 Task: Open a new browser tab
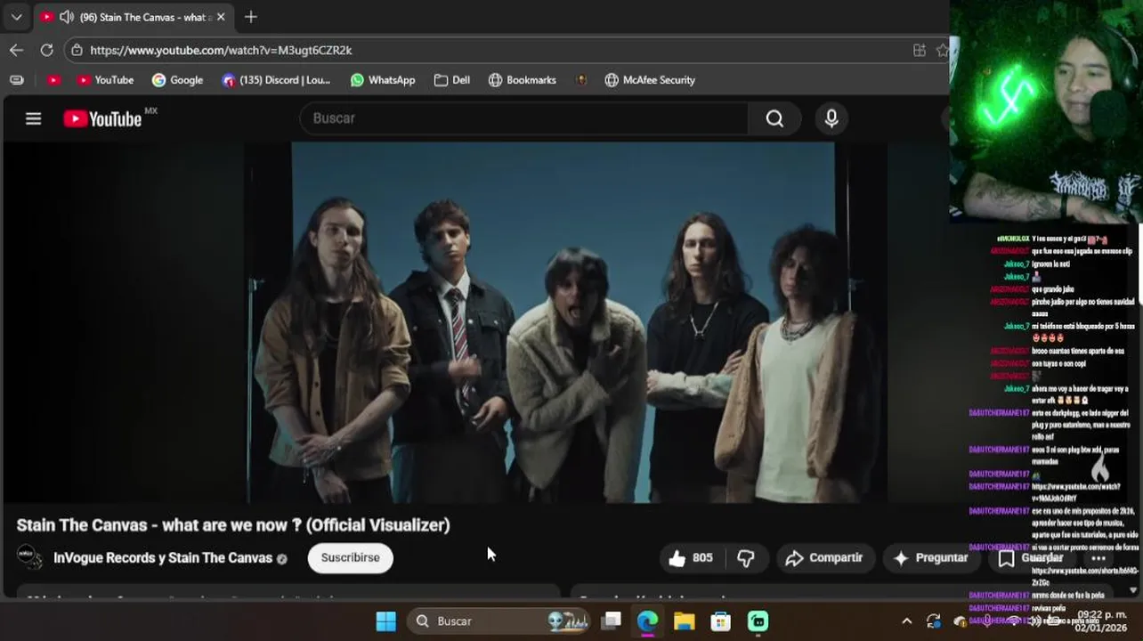click(x=251, y=17)
